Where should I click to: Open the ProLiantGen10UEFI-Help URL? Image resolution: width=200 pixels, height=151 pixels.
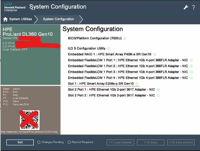29,132
